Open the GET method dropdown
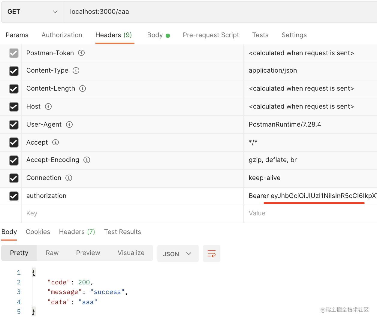 tap(32, 12)
